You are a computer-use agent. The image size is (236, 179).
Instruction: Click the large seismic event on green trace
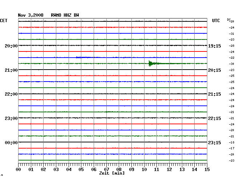click(154, 63)
